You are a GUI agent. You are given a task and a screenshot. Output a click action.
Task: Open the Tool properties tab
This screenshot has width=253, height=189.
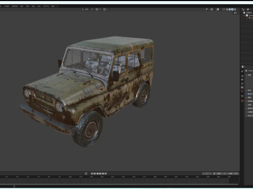[x=242, y=71]
